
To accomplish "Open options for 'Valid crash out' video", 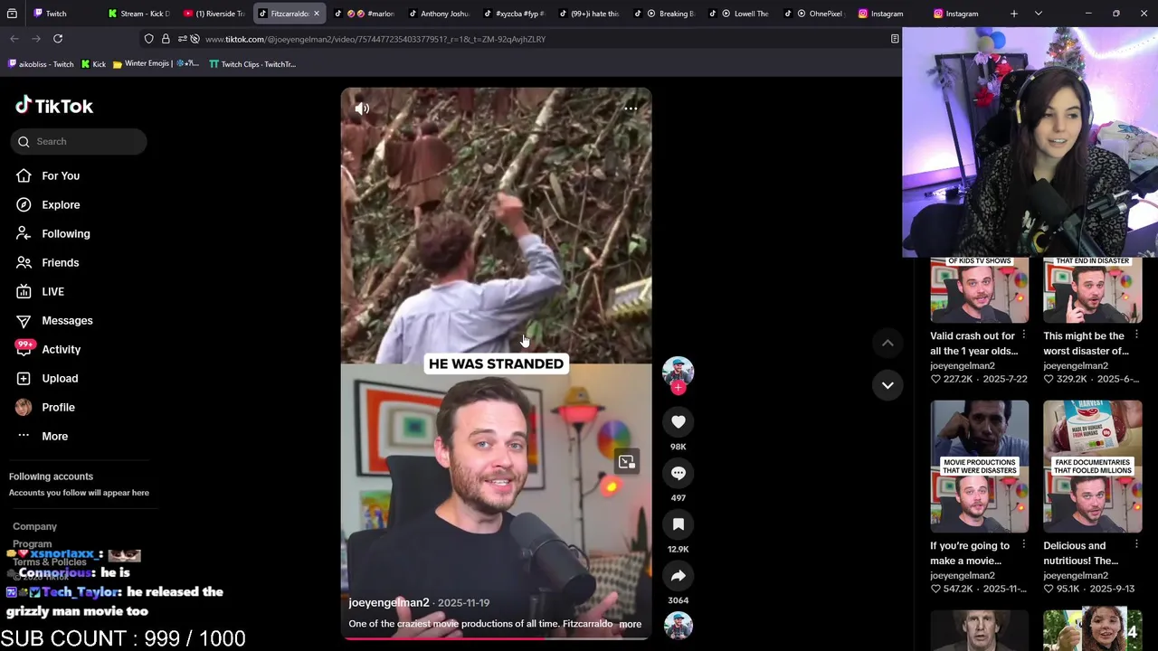I will pos(1023,335).
